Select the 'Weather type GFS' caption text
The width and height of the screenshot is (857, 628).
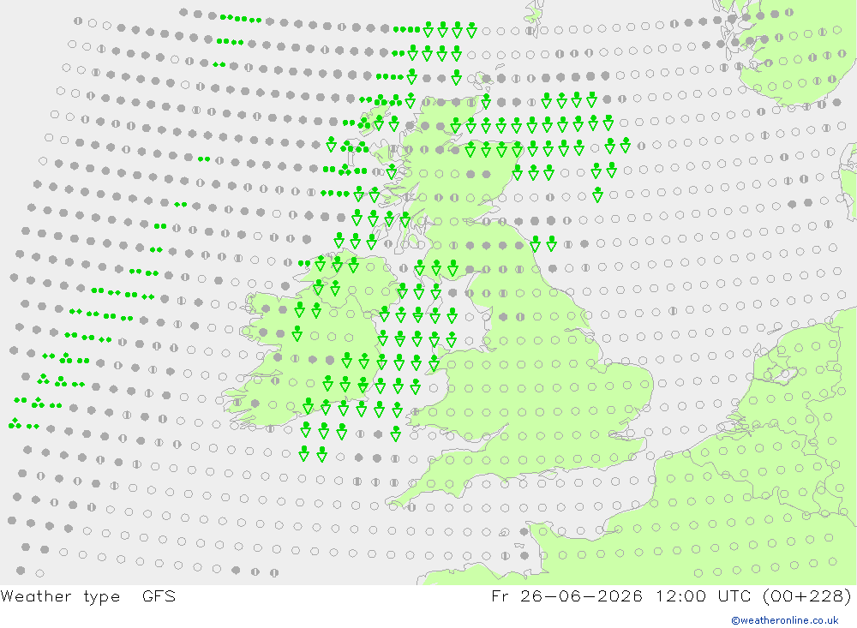(x=88, y=596)
